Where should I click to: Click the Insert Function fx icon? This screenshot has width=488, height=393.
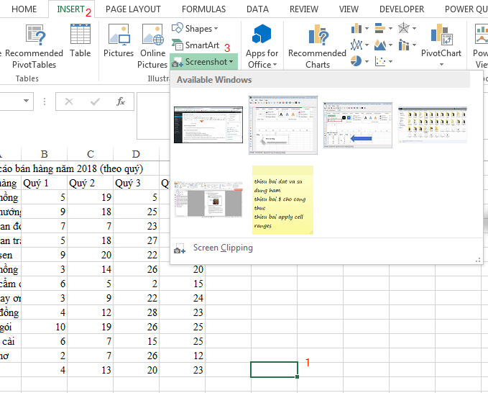click(121, 102)
